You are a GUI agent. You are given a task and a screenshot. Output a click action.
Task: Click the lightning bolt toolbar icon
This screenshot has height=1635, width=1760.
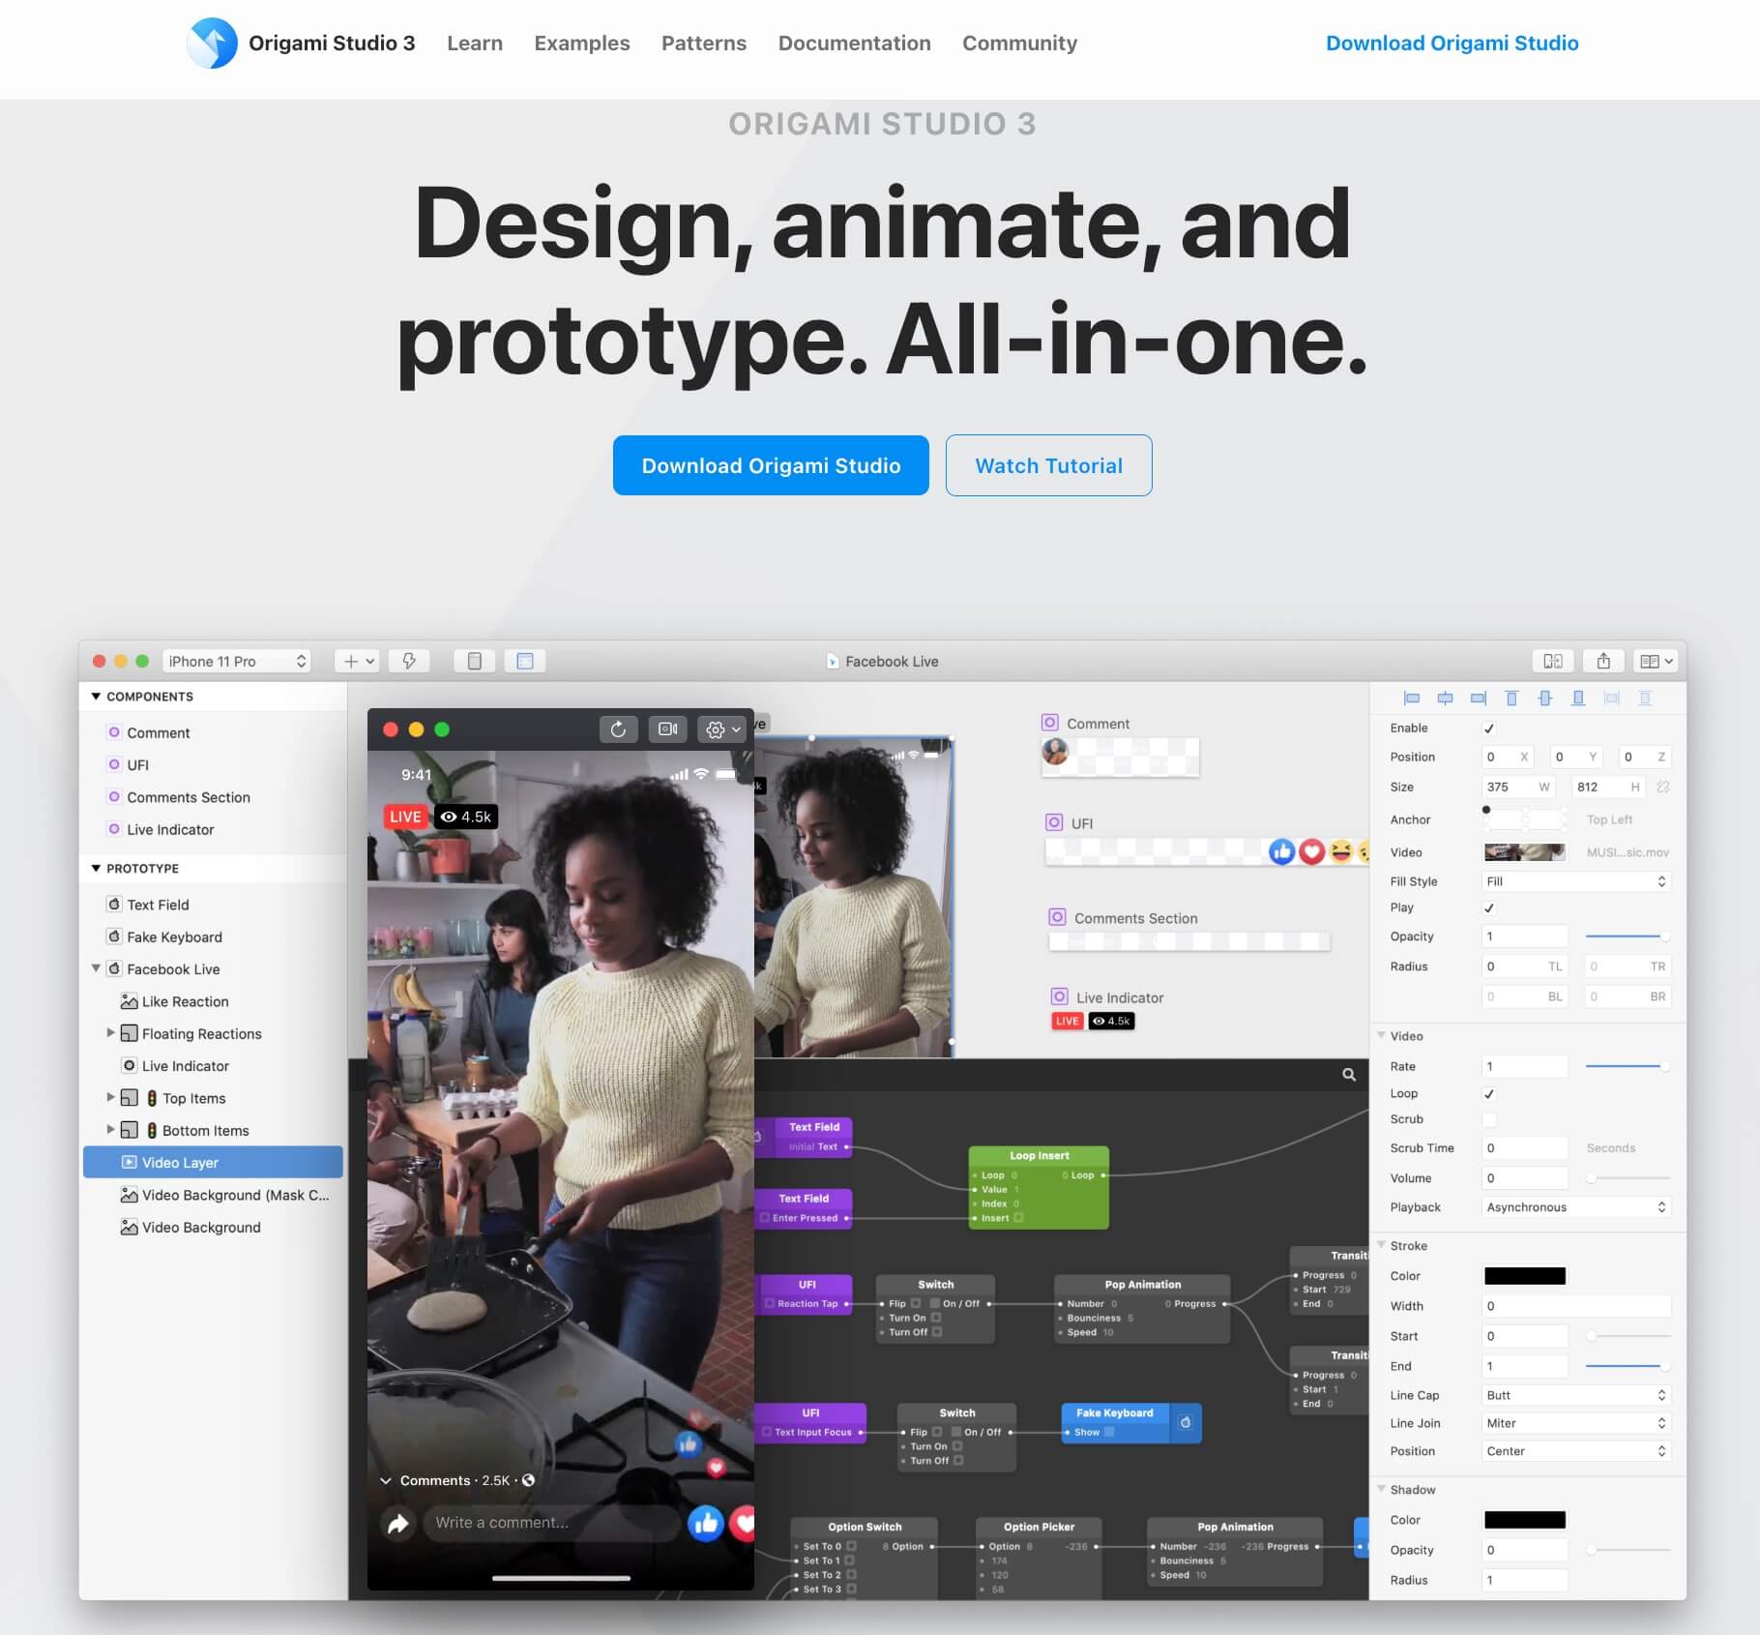[x=409, y=661]
